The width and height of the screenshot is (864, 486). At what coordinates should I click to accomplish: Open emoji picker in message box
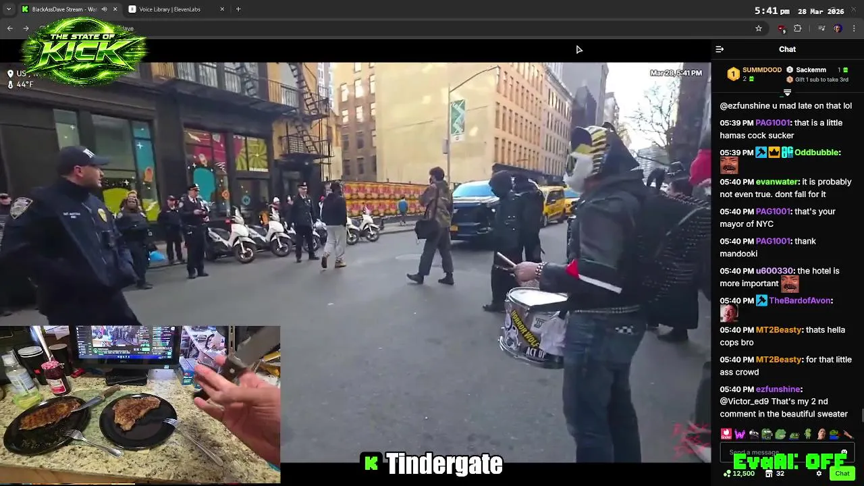click(x=844, y=452)
